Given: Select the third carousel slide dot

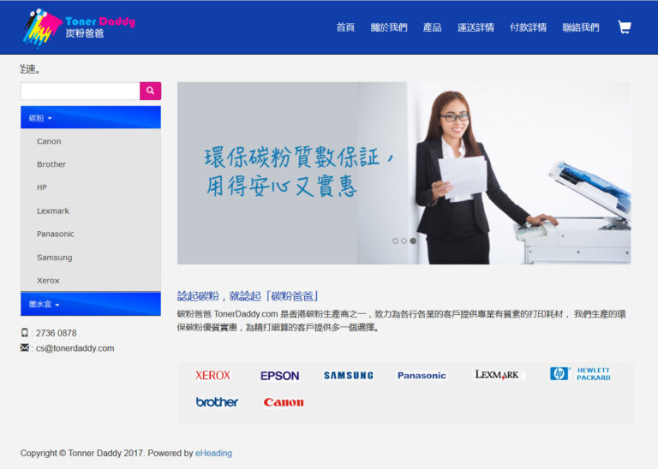Looking at the screenshot, I should [413, 241].
